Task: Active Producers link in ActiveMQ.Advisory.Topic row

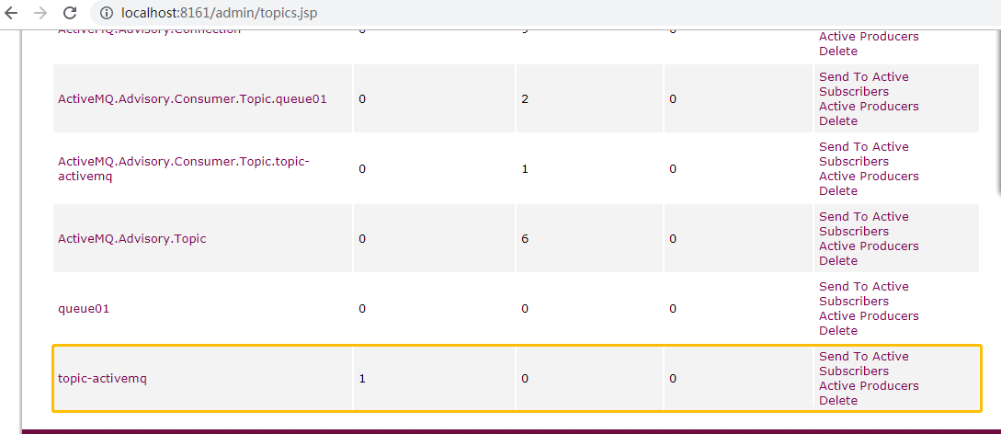Action: point(869,246)
